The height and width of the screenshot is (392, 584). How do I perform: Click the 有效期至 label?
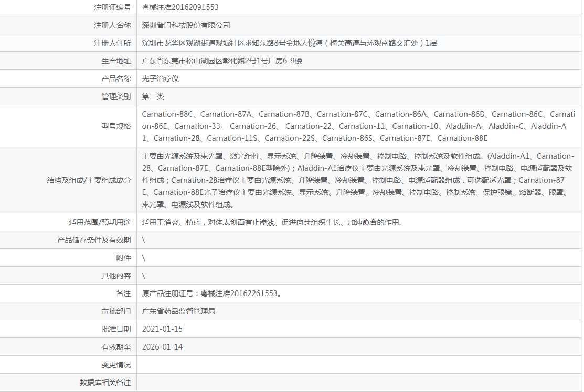click(x=116, y=347)
